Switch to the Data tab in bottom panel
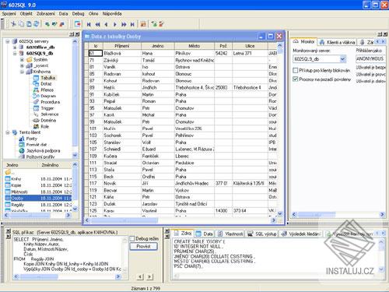 205,234
